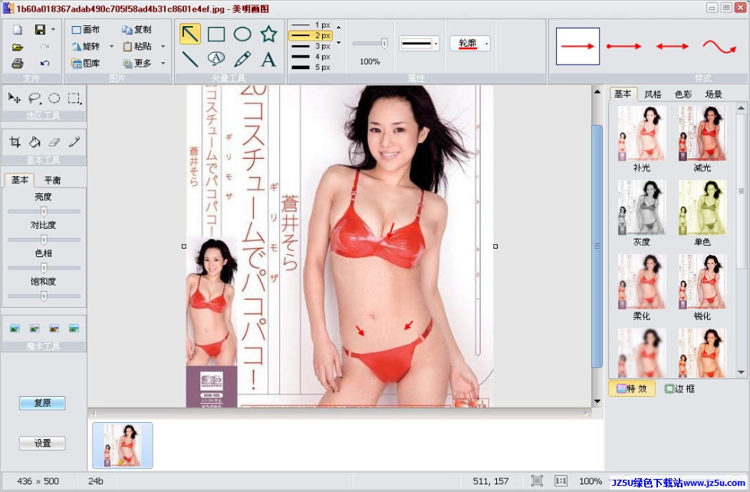750x492 pixels.
Task: Click the 饱和度 saturation slider
Action: pos(44,296)
